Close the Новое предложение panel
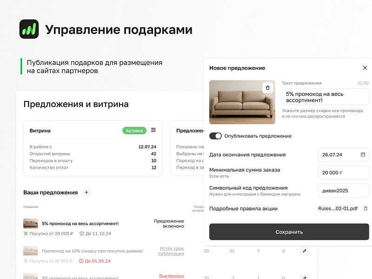Viewport: 372px width, 279px height. (x=365, y=68)
